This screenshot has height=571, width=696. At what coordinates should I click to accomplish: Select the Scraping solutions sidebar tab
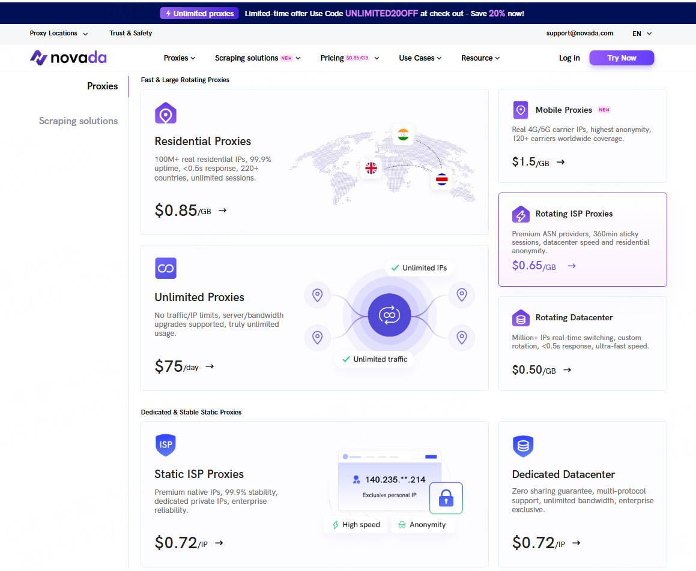tap(78, 121)
